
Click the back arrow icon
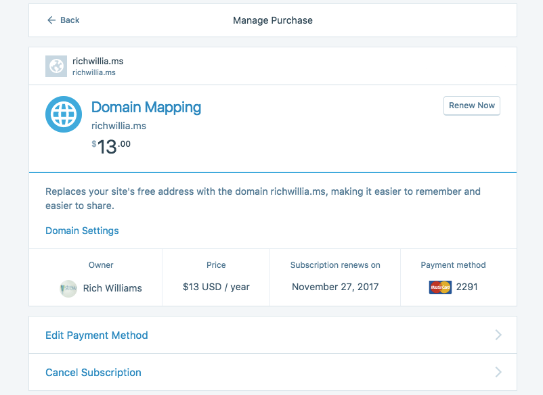point(51,20)
